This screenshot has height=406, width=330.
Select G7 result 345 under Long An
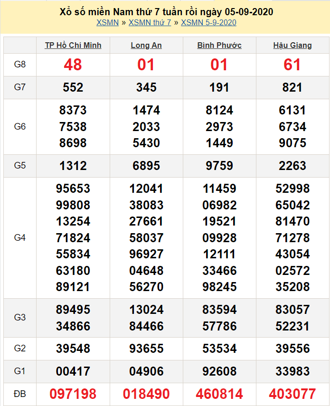point(146,87)
